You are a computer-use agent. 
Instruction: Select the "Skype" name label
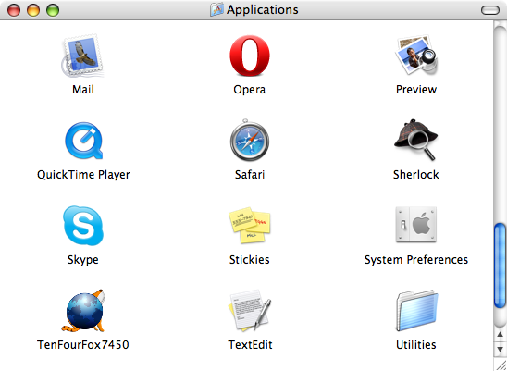82,260
